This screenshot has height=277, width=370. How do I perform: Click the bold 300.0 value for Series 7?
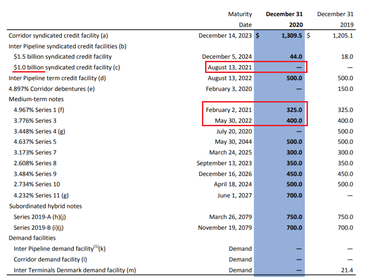tap(294, 153)
